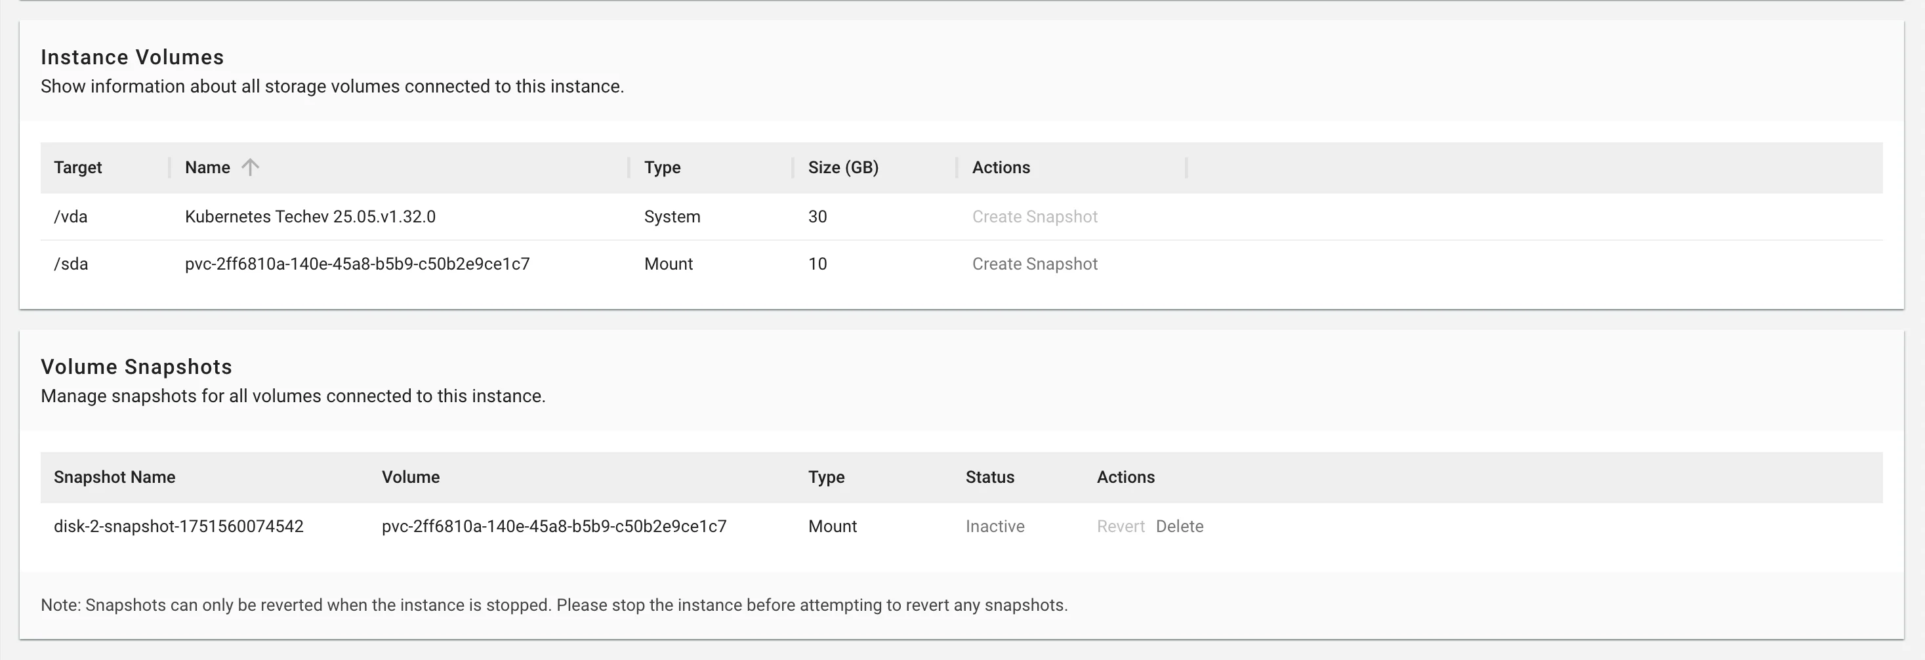Select the snapshot name disk-2-snapshot-1751560074542
The width and height of the screenshot is (1925, 660).
pyautogui.click(x=178, y=526)
